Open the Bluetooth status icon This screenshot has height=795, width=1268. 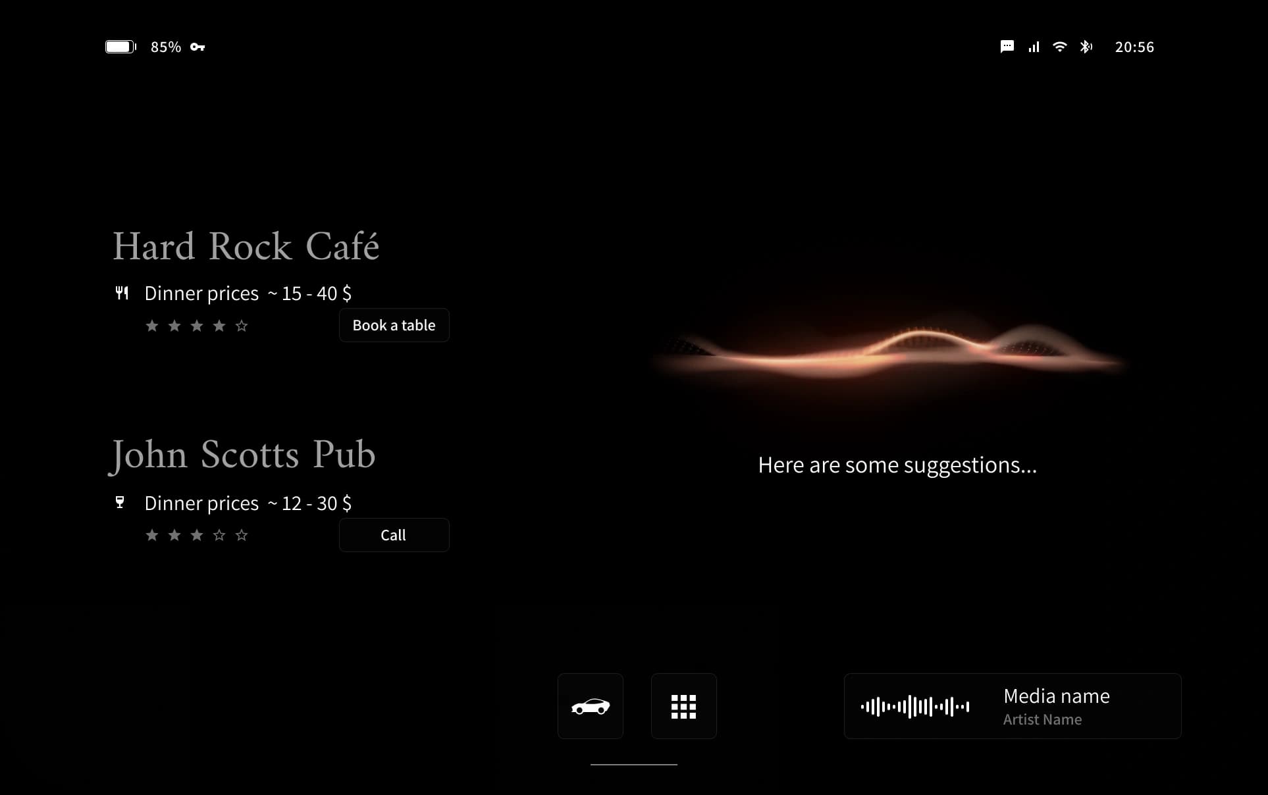pyautogui.click(x=1086, y=47)
